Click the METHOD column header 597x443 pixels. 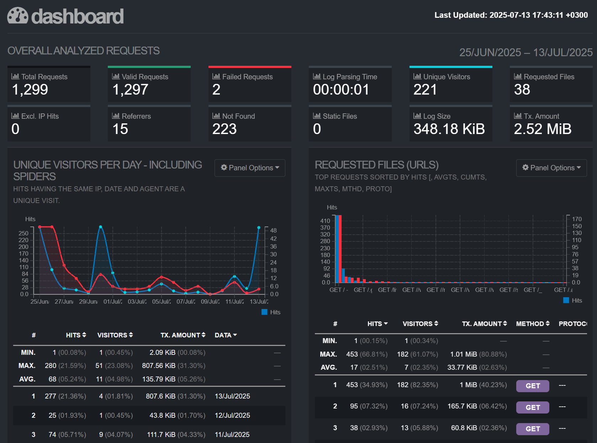(532, 324)
